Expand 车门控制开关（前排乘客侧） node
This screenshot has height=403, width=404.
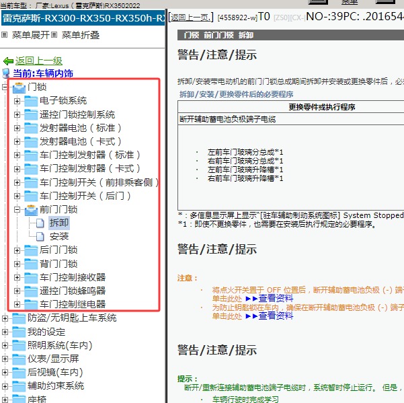coord(17,182)
